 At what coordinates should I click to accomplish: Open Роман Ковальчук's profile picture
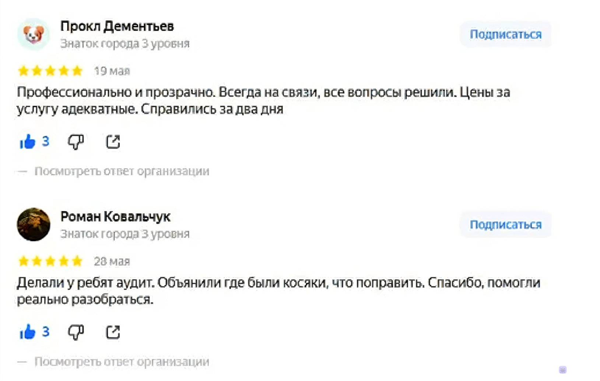[x=34, y=225]
